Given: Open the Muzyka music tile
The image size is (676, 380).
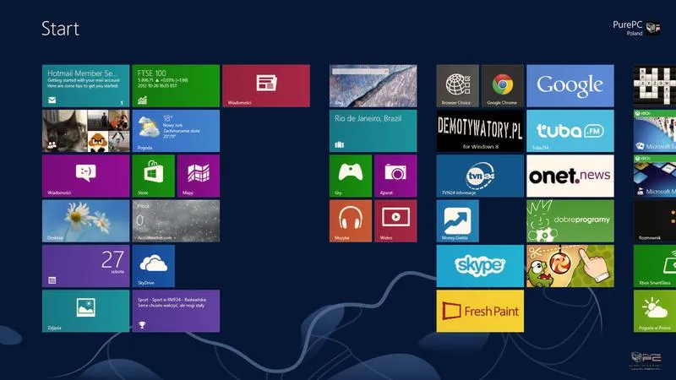Looking at the screenshot, I should [351, 221].
